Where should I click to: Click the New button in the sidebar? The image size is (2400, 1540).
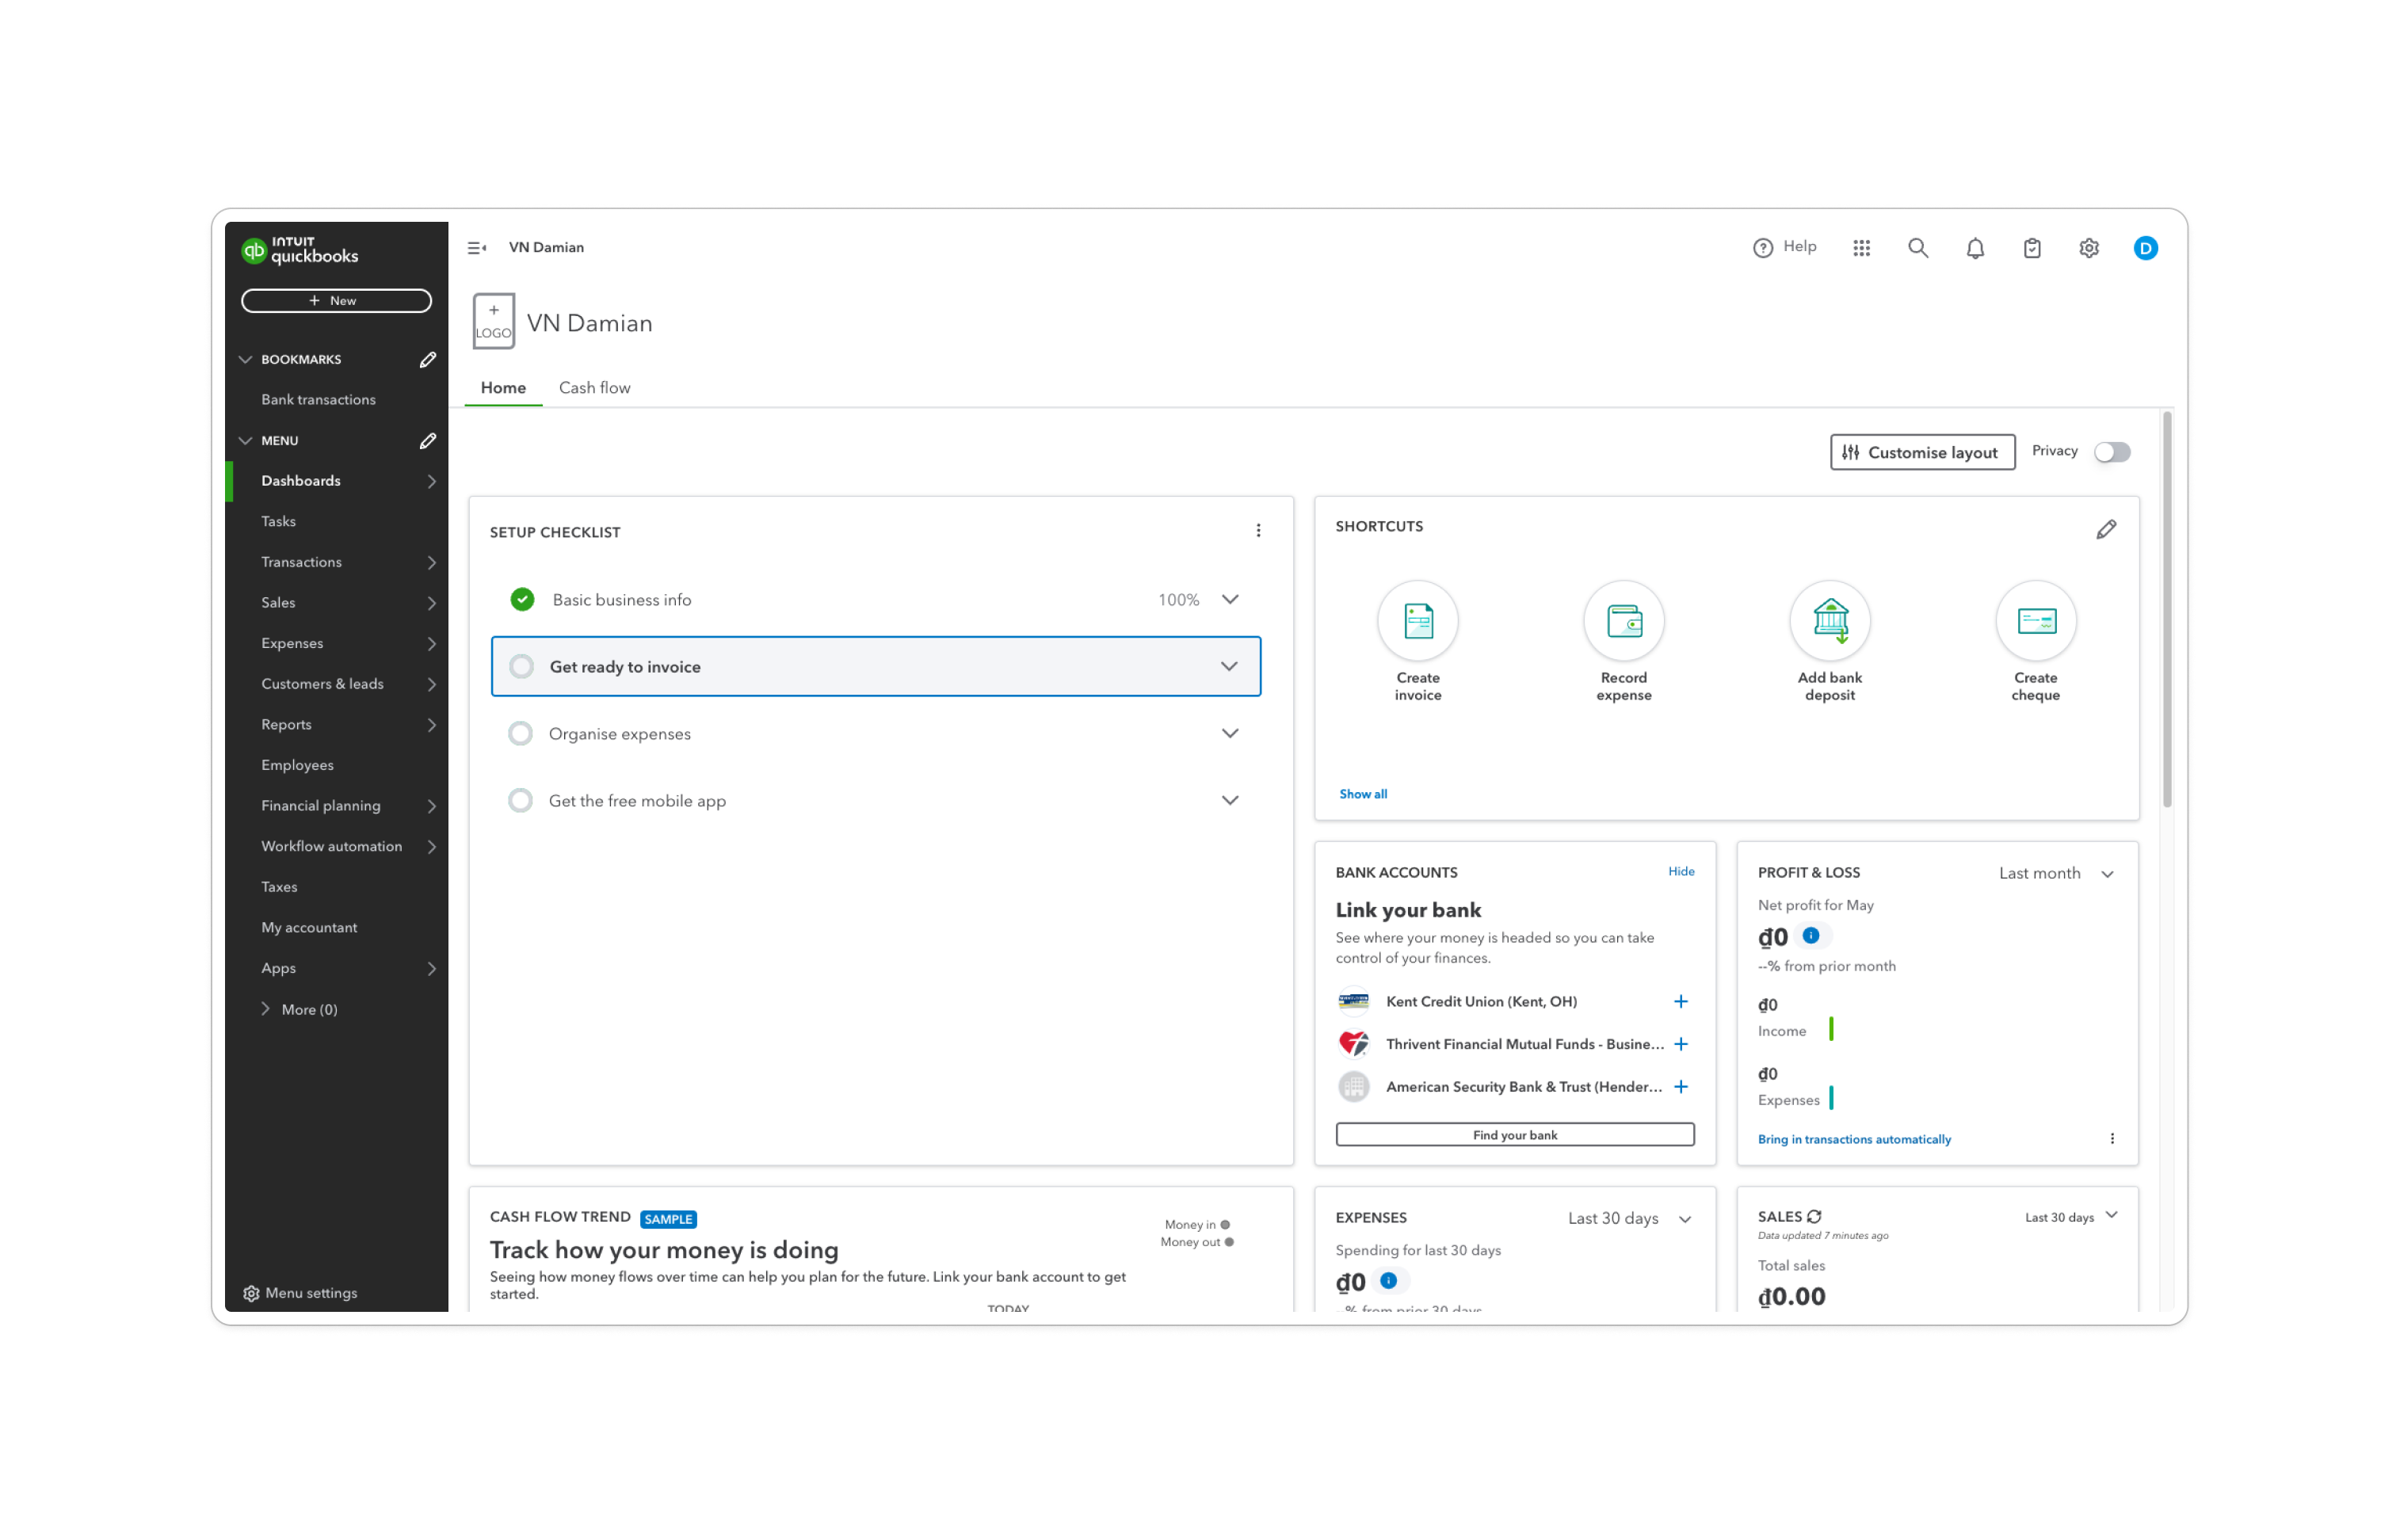pyautogui.click(x=336, y=300)
